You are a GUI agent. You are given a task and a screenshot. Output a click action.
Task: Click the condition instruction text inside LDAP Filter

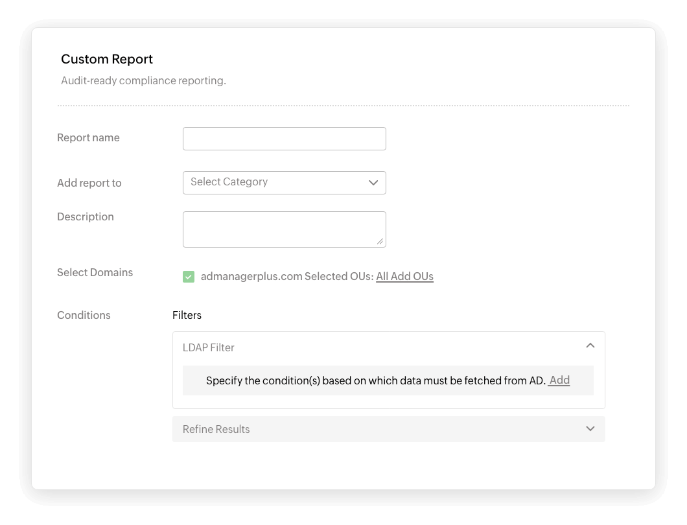(x=375, y=380)
